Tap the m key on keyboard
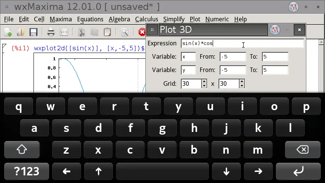 [x=258, y=149]
